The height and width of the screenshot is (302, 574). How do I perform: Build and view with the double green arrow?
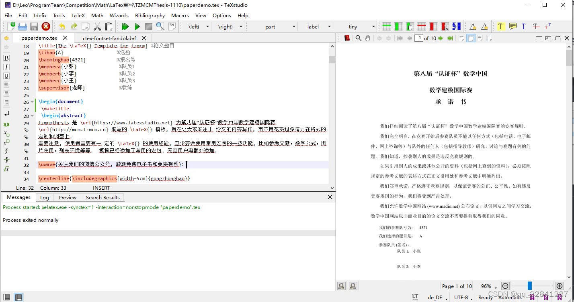tap(125, 26)
